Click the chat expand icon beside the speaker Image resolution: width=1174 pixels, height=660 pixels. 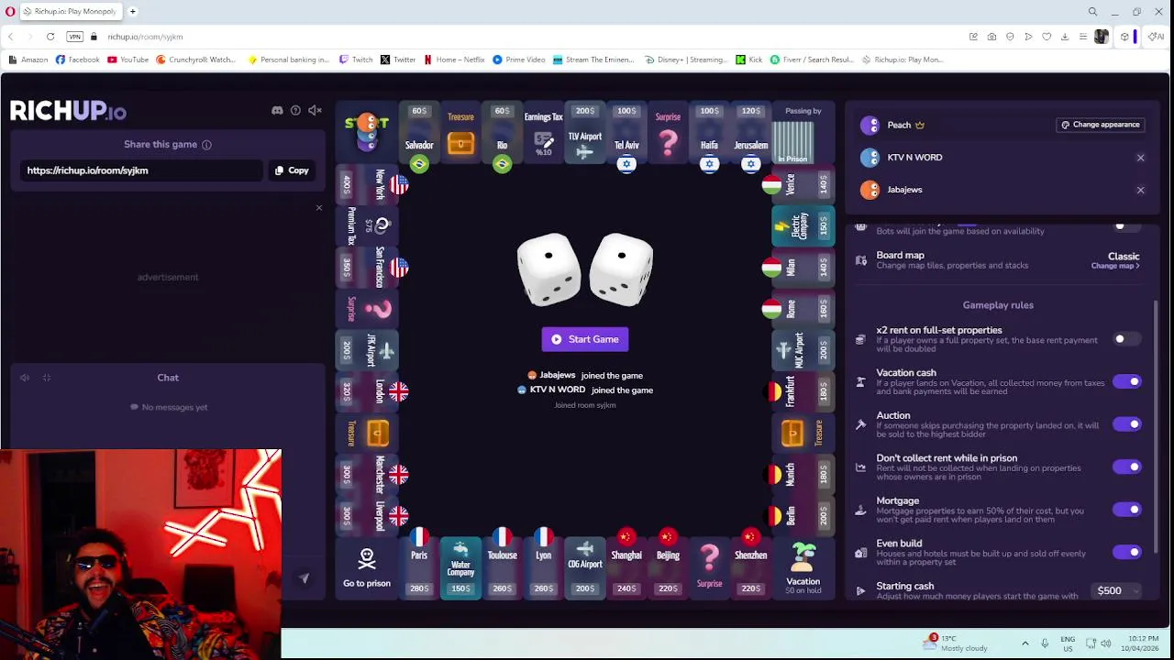[46, 378]
